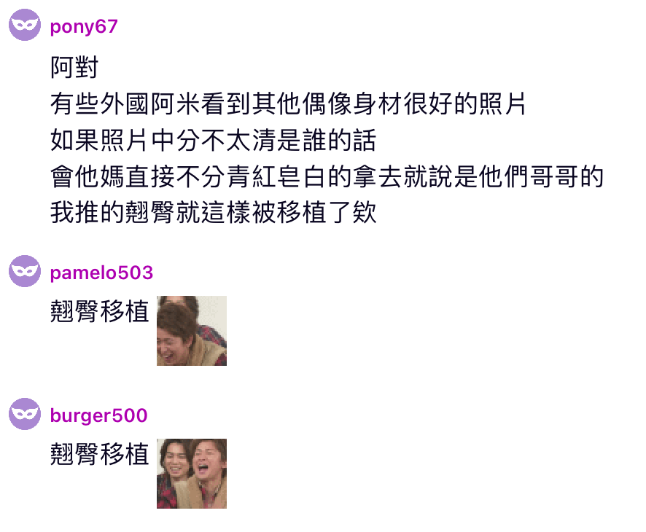The image size is (646, 532).
Task: Click the line starting with 我推的翹臀
Action: [x=213, y=213]
